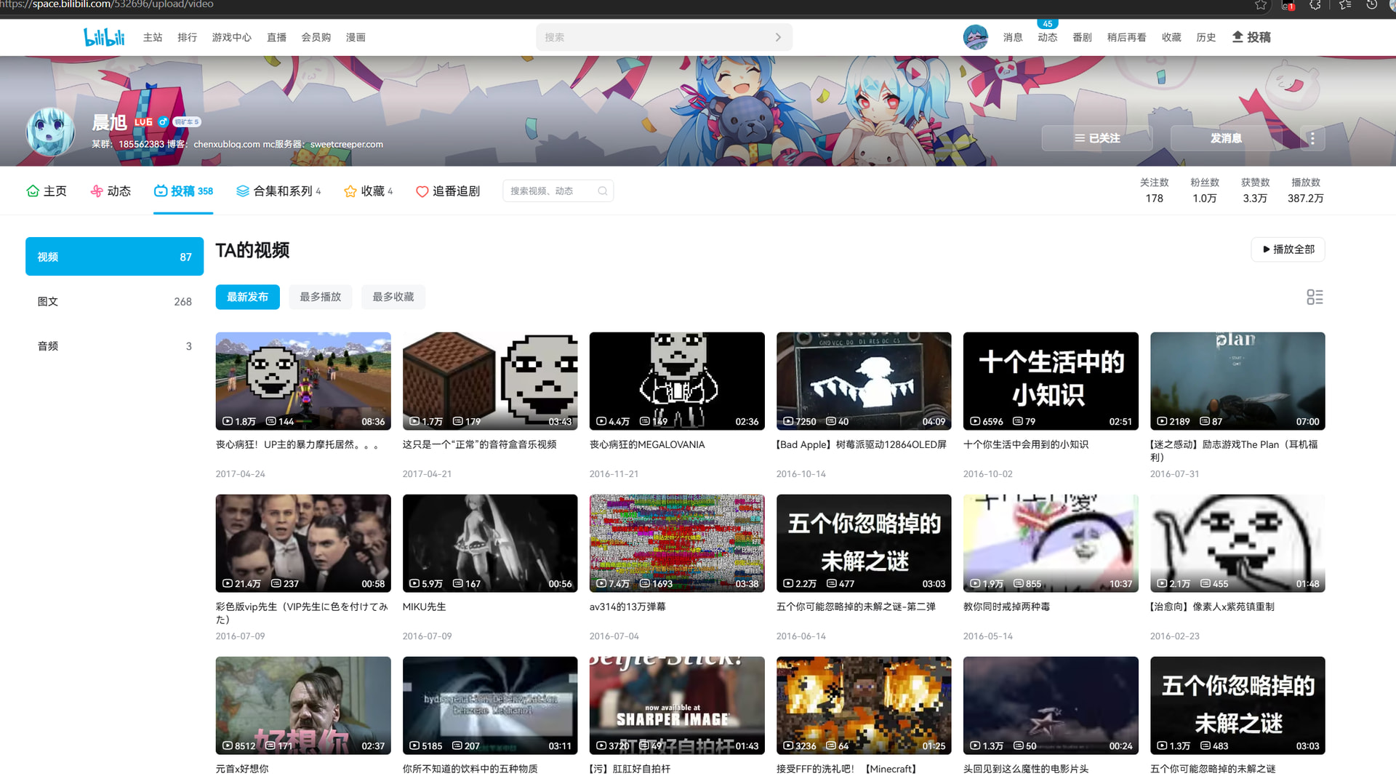Image resolution: width=1396 pixels, height=776 pixels.
Task: Open 像素人x紫苑镇重制 thumbnail
Action: pyautogui.click(x=1237, y=543)
